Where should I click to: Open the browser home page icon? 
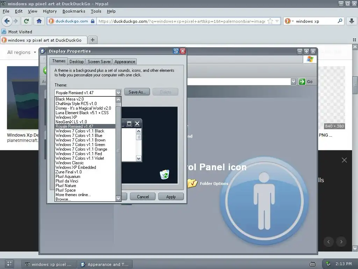39,21
